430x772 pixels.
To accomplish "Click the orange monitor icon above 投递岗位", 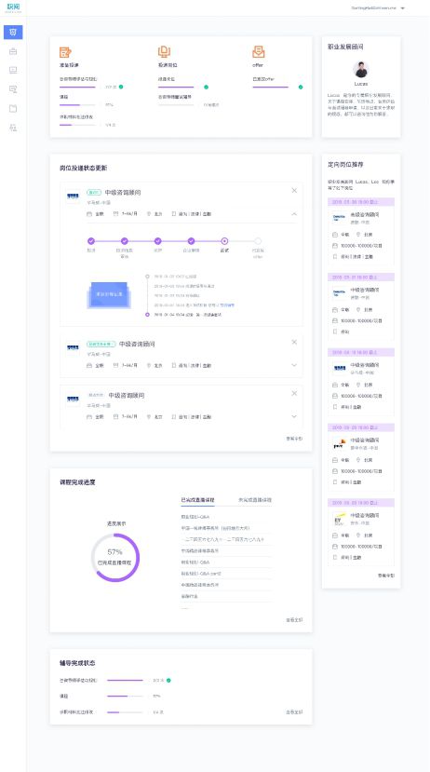I will click(x=164, y=52).
